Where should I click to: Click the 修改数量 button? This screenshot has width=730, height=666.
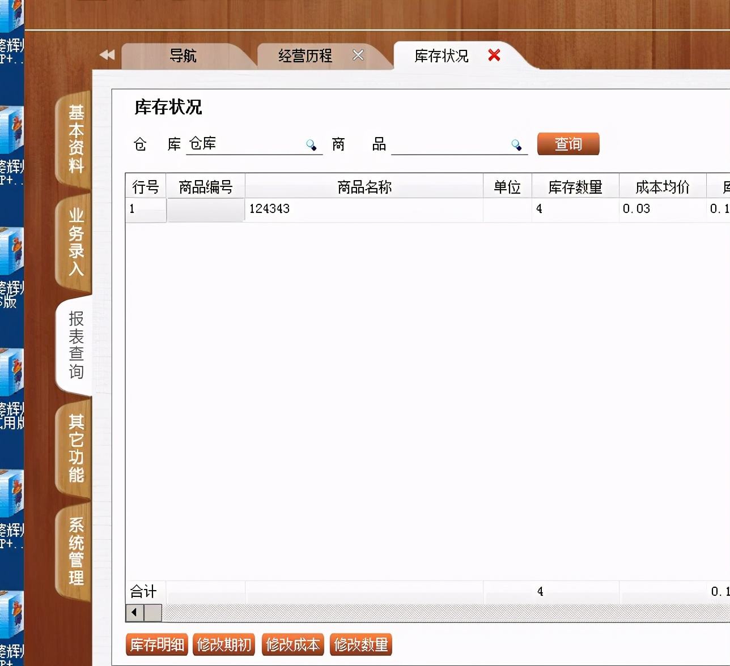click(x=361, y=645)
